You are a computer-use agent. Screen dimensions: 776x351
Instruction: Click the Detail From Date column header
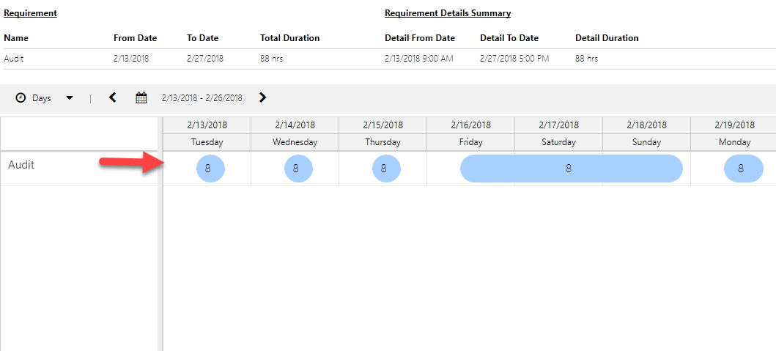(x=419, y=38)
